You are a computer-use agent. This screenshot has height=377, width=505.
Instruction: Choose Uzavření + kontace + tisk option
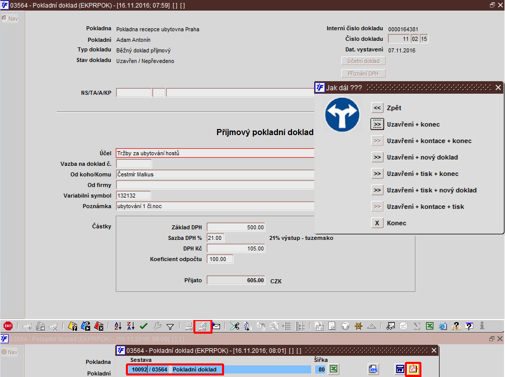click(377, 207)
